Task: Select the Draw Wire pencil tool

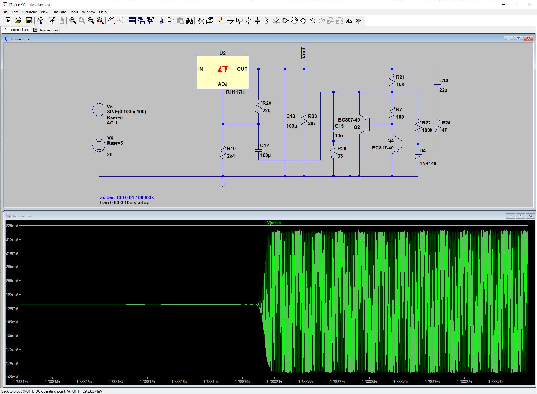Action: pos(221,21)
